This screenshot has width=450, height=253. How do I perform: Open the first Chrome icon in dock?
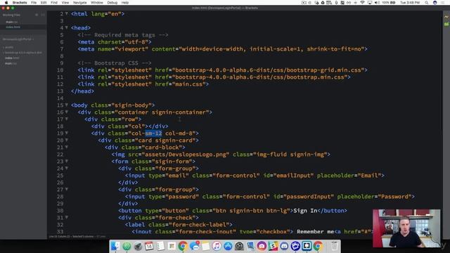click(x=183, y=246)
